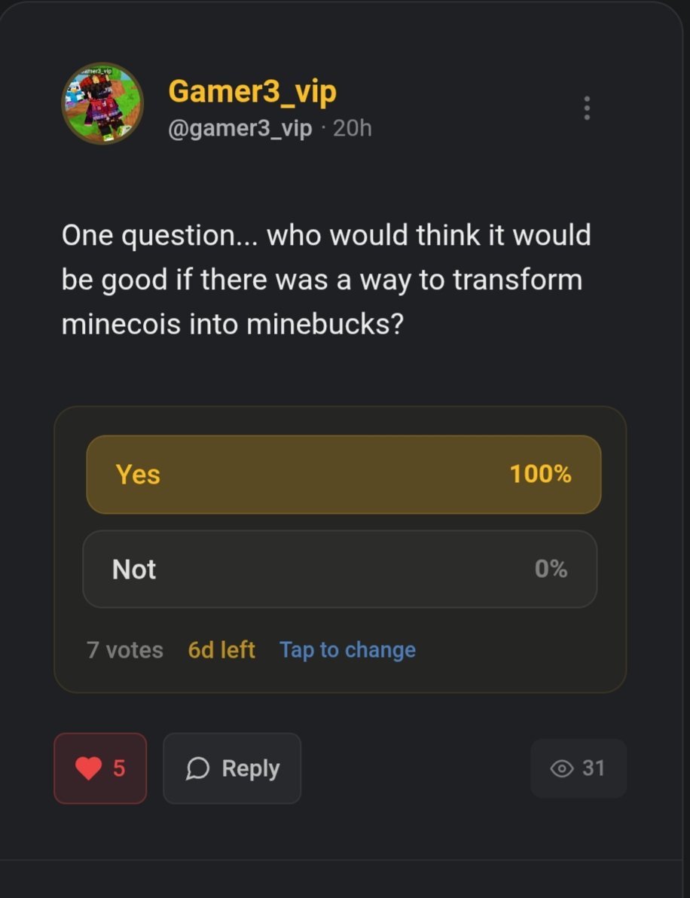Click the speech bubble reply icon
Viewport: 690px width, 898px height.
click(197, 768)
